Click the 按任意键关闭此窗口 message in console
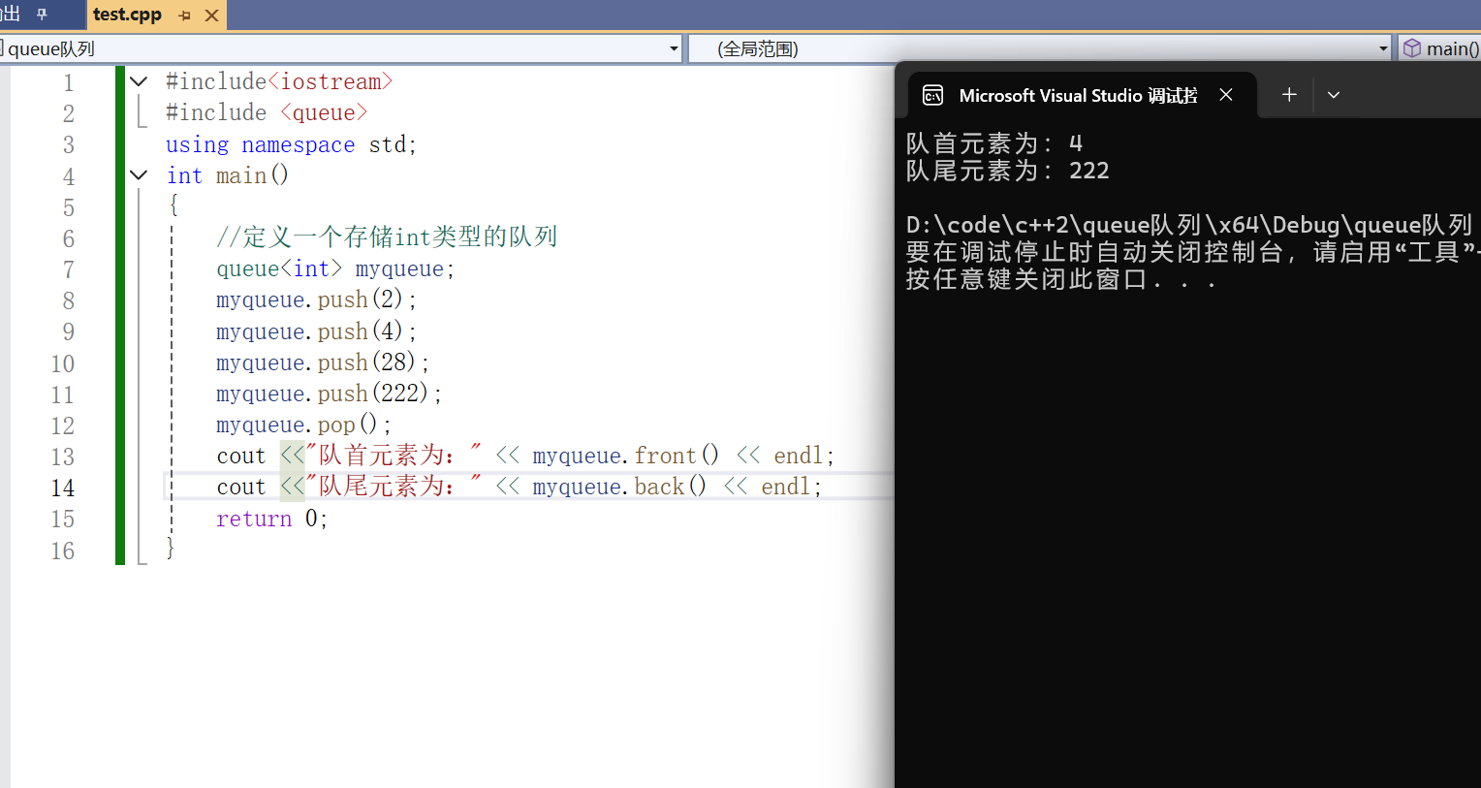 click(x=1060, y=279)
